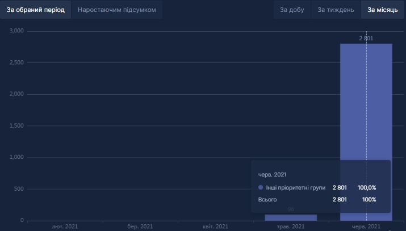
Task: Click the 500 y-axis value
Action: [19, 189]
